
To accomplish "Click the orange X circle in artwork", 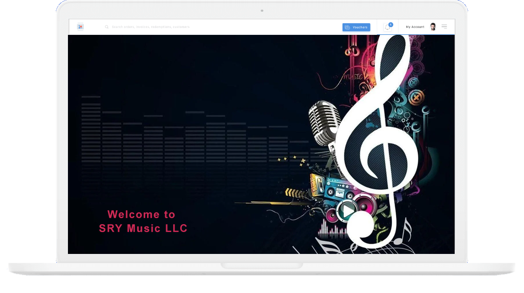I will pos(416,98).
